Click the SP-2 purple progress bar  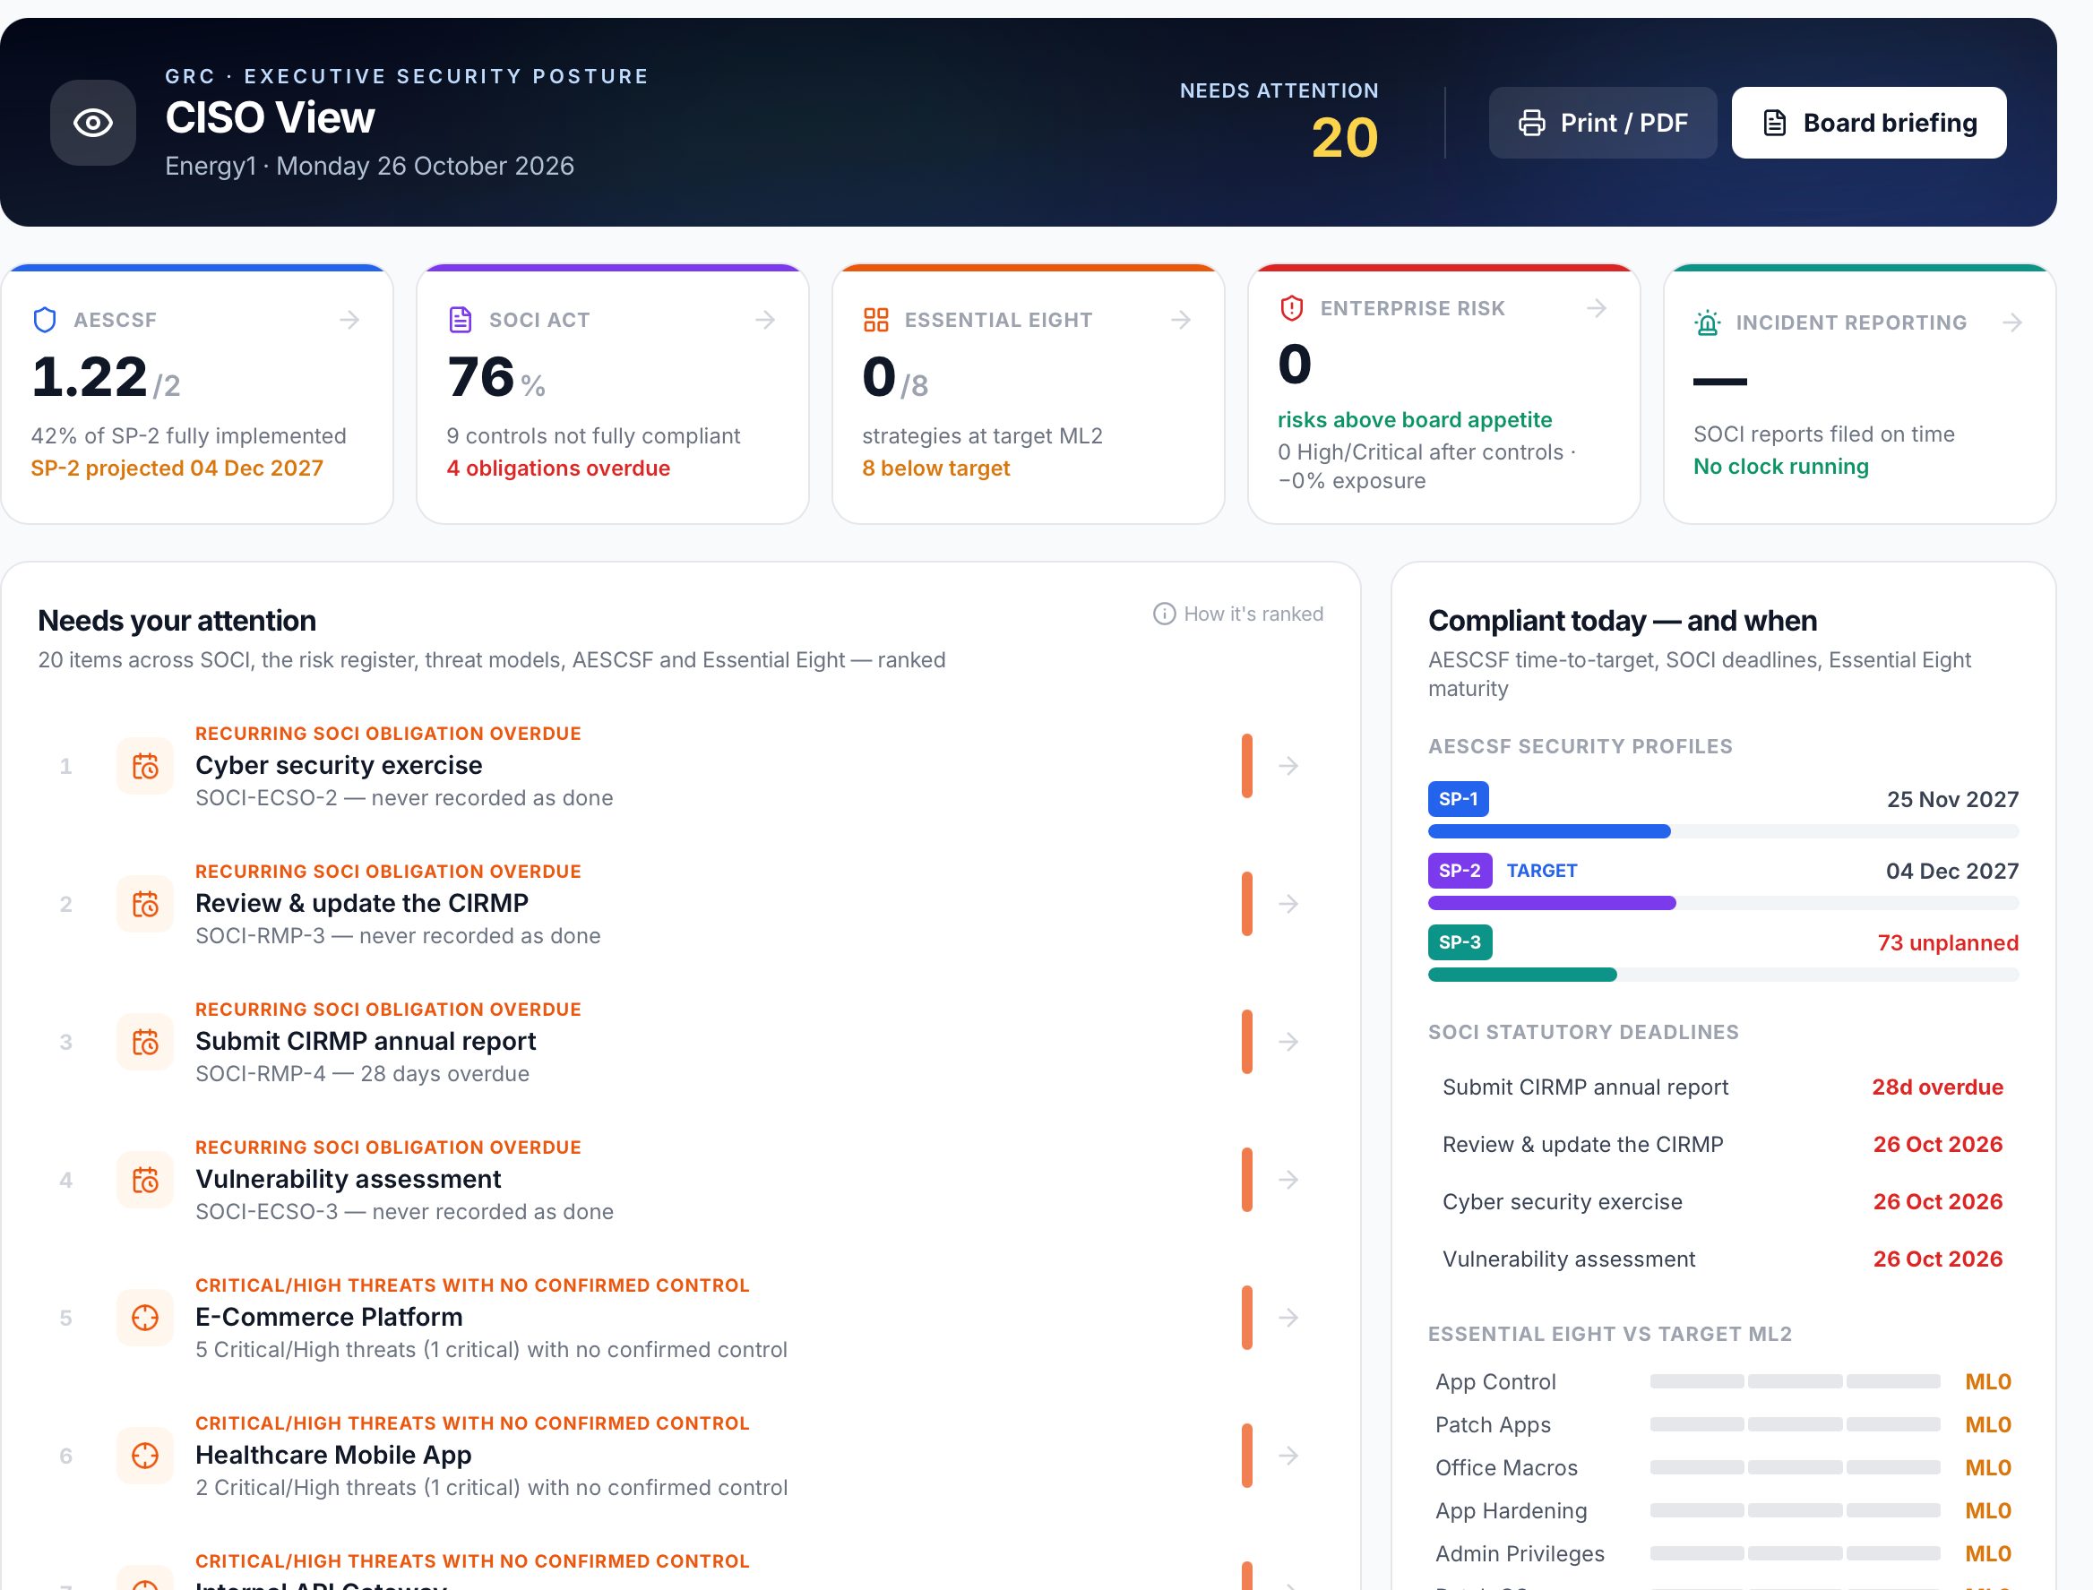[1553, 904]
